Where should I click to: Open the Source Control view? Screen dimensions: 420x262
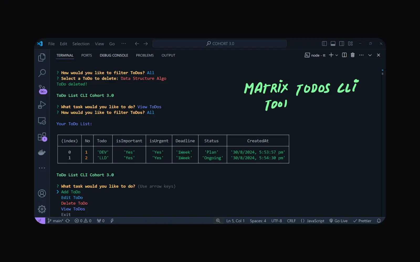[x=42, y=89]
